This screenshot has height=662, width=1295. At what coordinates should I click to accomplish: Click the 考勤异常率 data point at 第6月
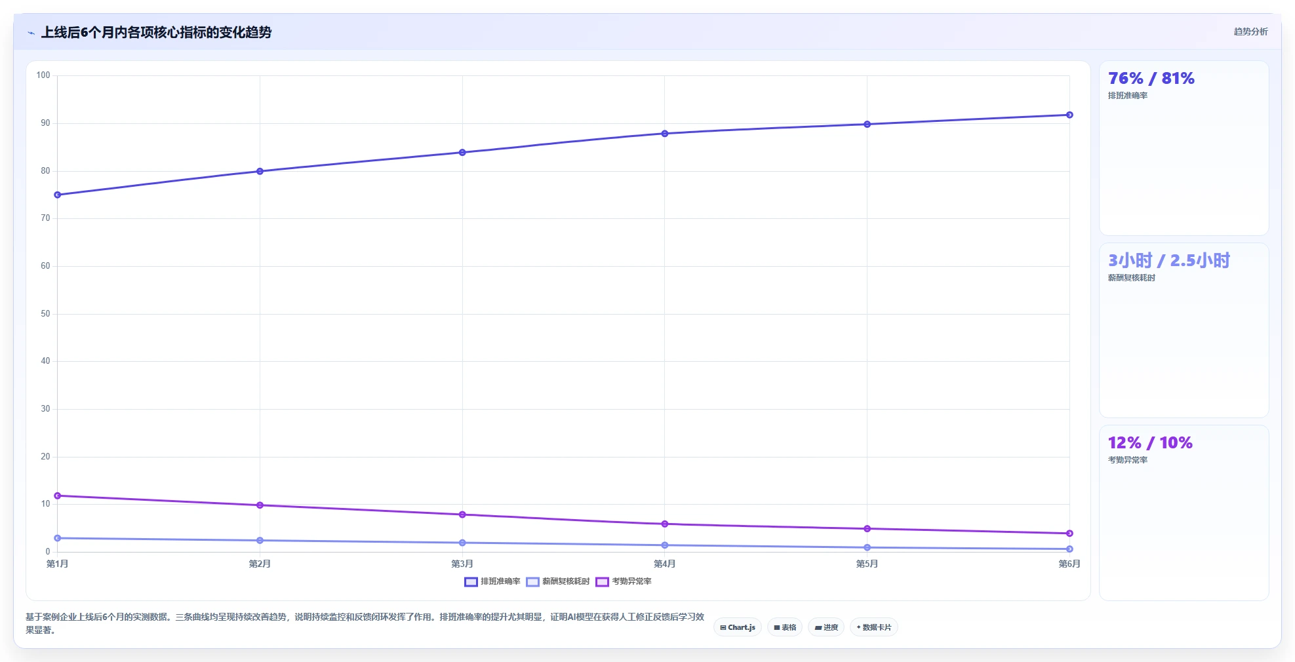point(1069,533)
